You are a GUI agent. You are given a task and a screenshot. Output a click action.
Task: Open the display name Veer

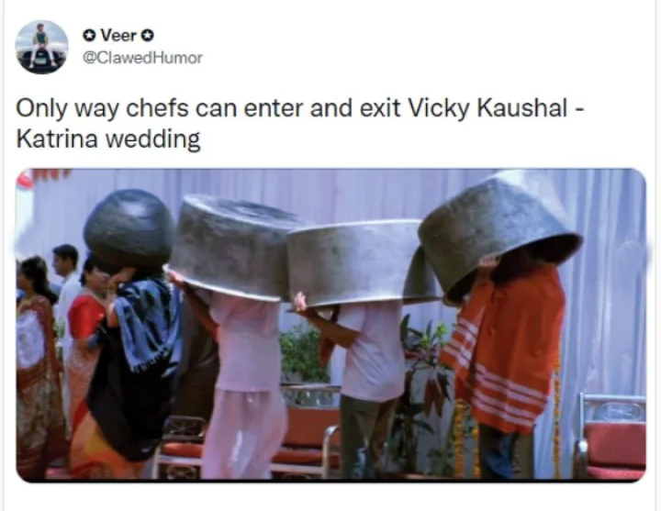(x=118, y=36)
